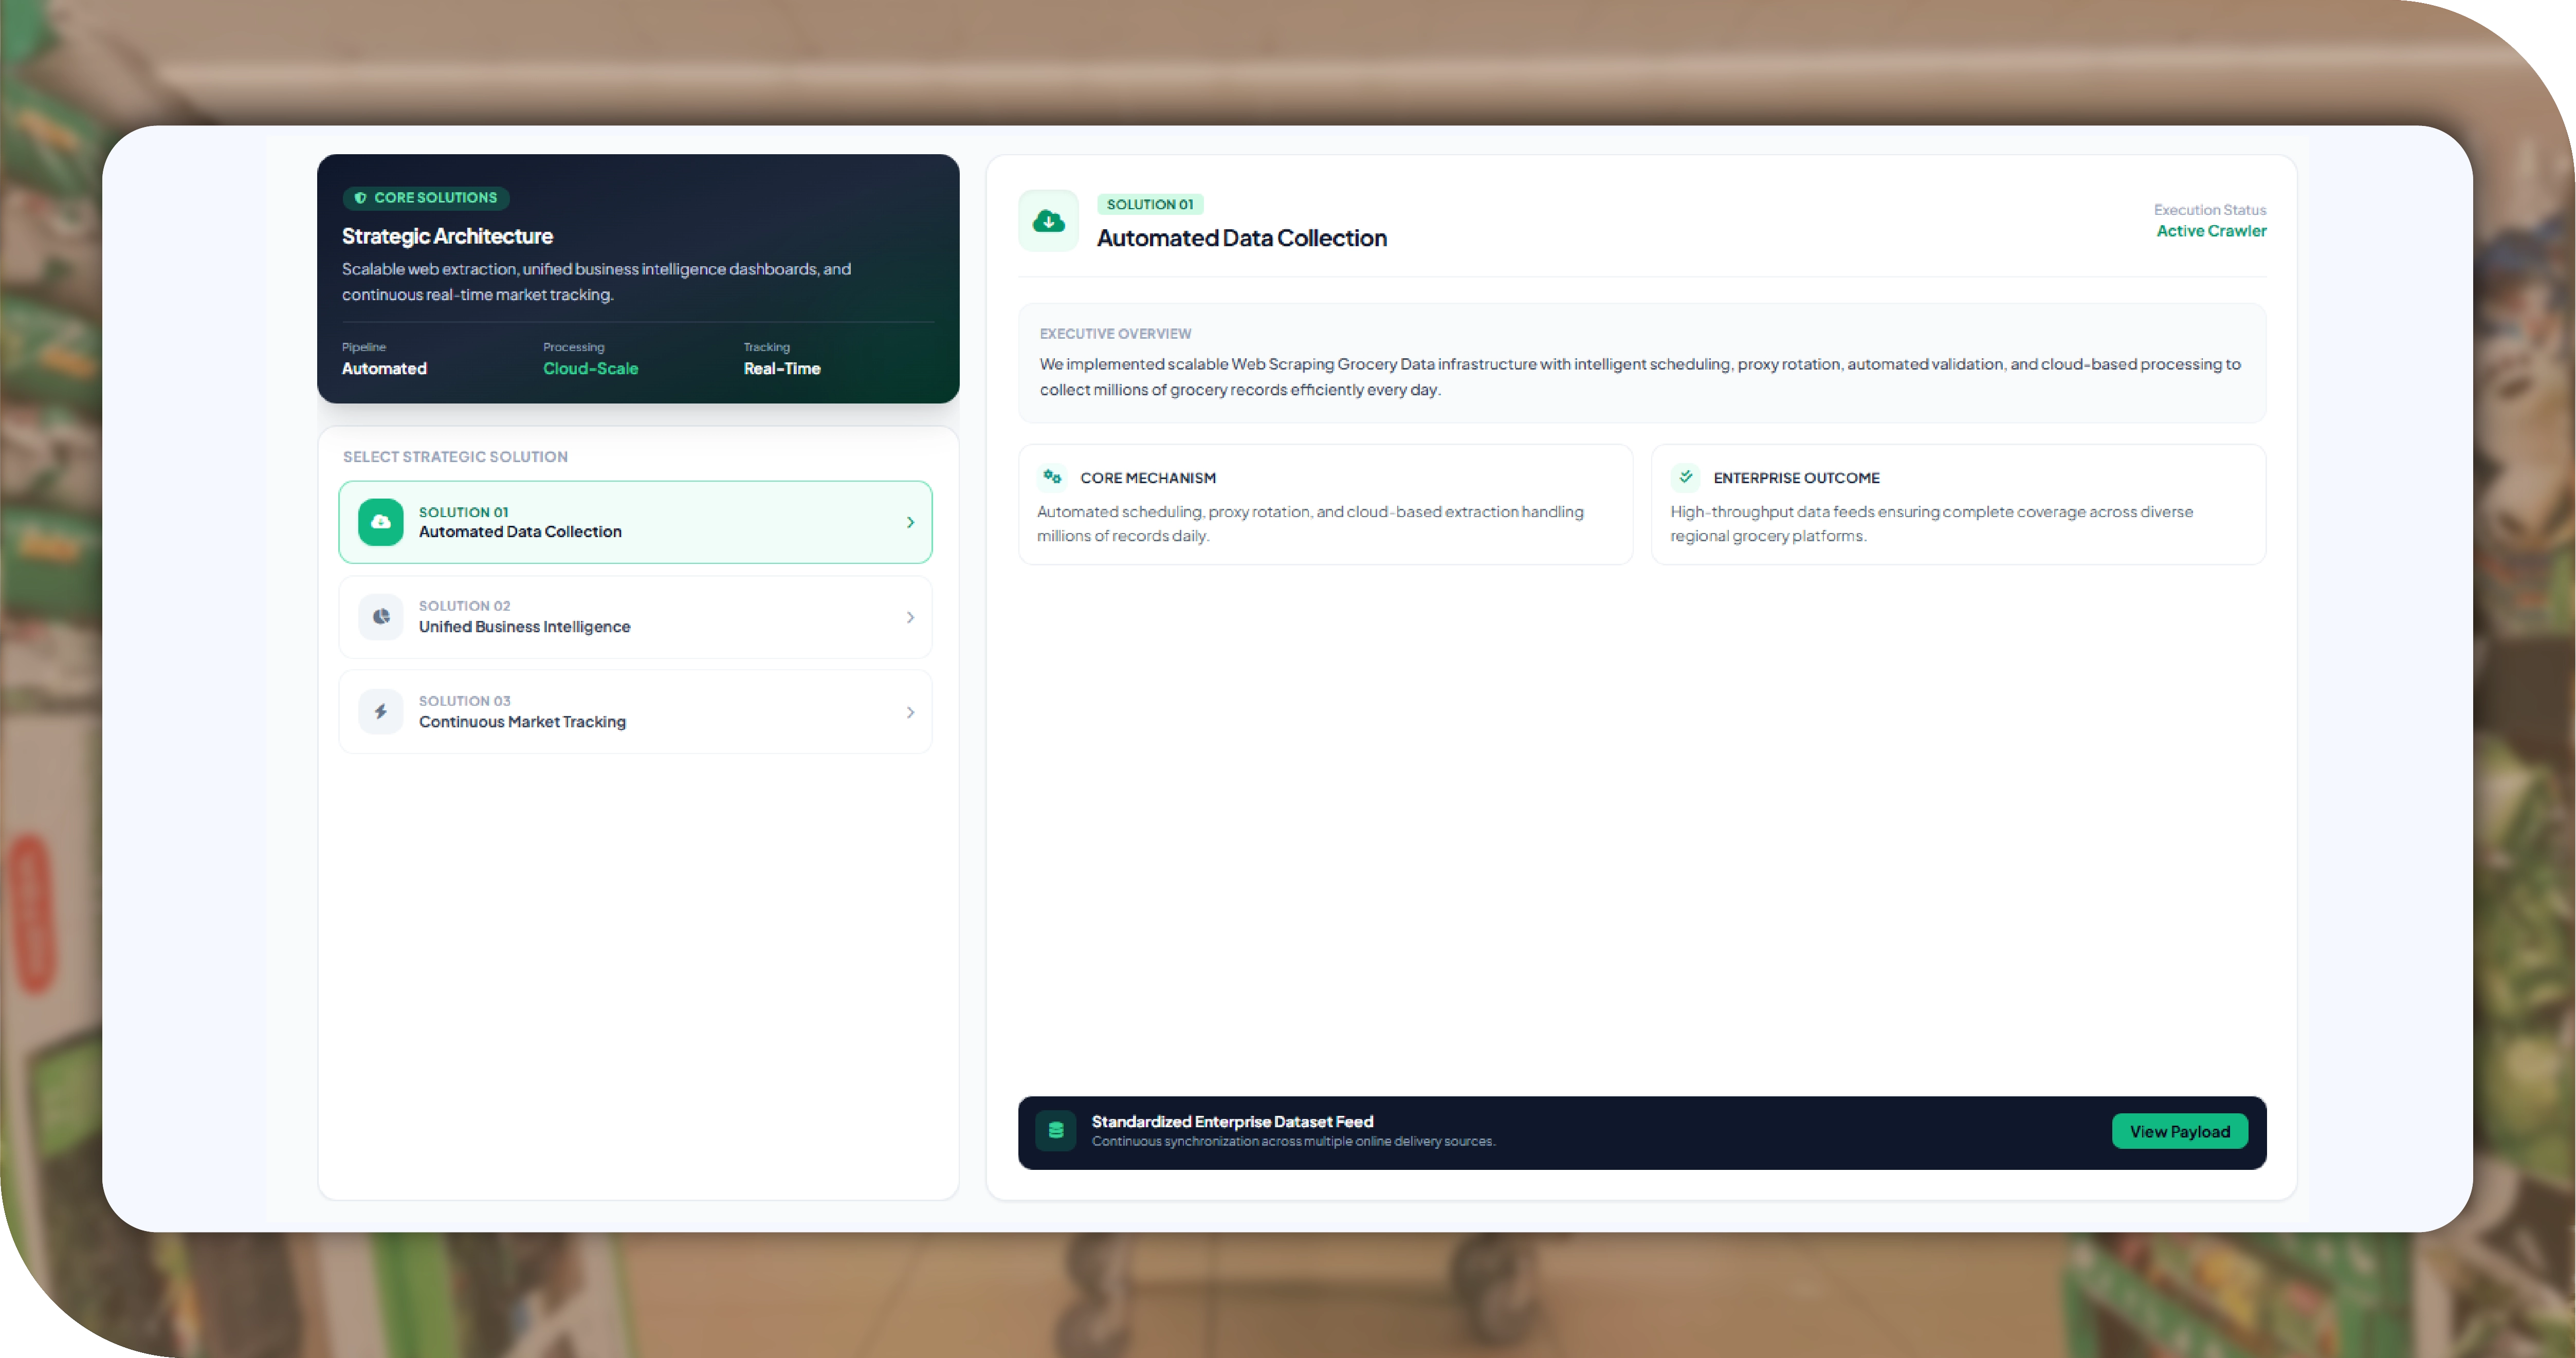Click the Execution Status label
The height and width of the screenshot is (1358, 2576).
click(x=2209, y=210)
